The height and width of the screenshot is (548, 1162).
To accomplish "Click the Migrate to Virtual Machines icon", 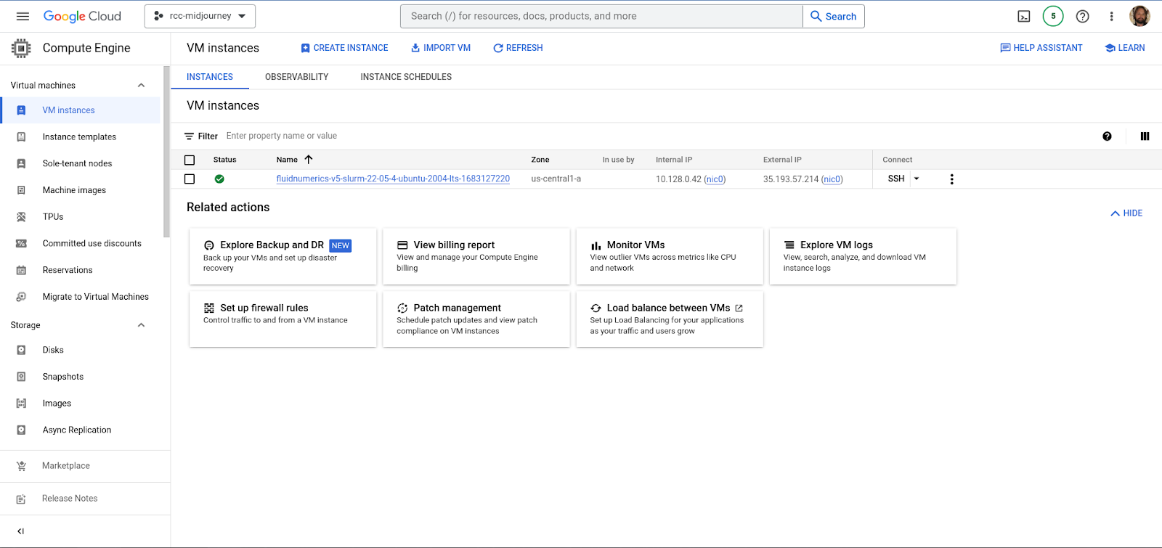I will coord(21,296).
